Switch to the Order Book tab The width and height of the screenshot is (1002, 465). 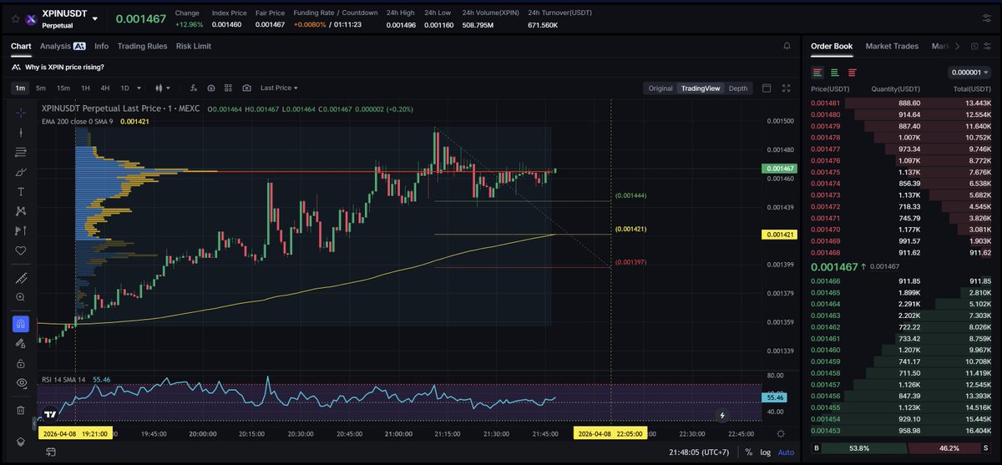[x=832, y=46]
